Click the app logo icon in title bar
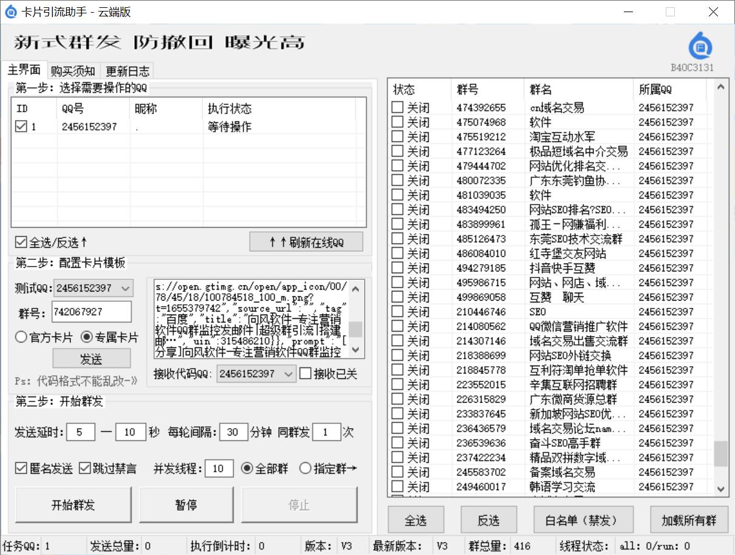This screenshot has width=735, height=555. click(x=11, y=12)
